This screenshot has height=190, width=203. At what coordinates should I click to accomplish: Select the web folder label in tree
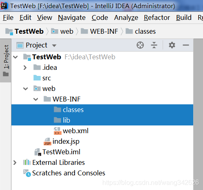pos(49,89)
